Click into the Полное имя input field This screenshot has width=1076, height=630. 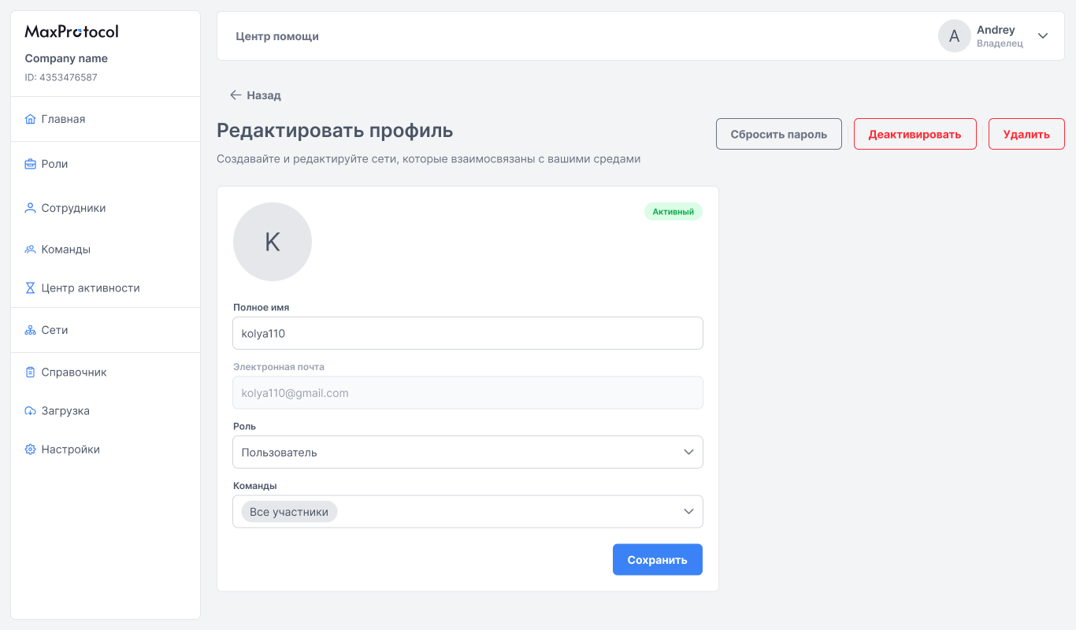coord(468,333)
